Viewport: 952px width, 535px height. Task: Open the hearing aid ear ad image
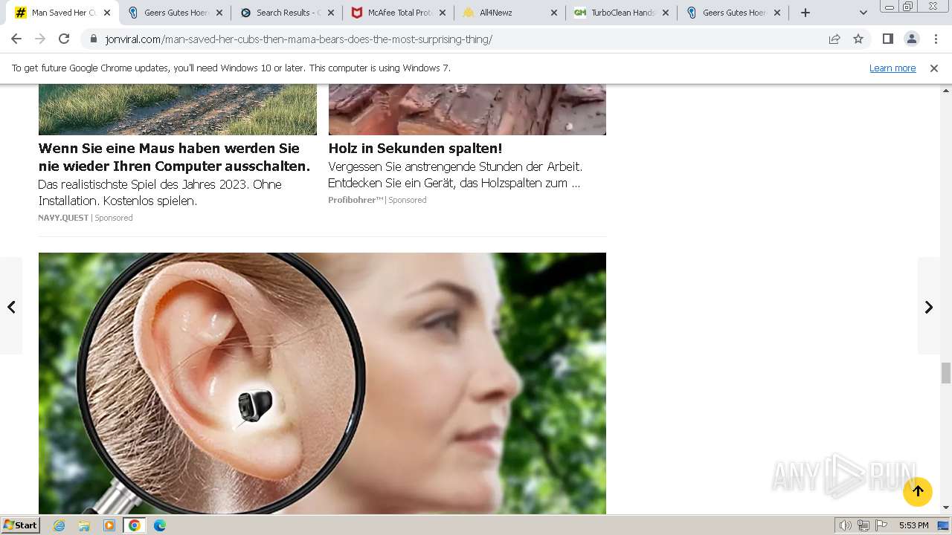tap(322, 383)
